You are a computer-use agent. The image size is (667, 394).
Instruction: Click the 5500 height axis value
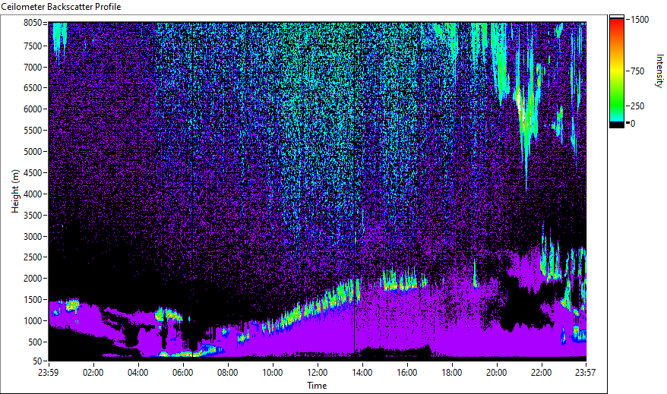33,131
